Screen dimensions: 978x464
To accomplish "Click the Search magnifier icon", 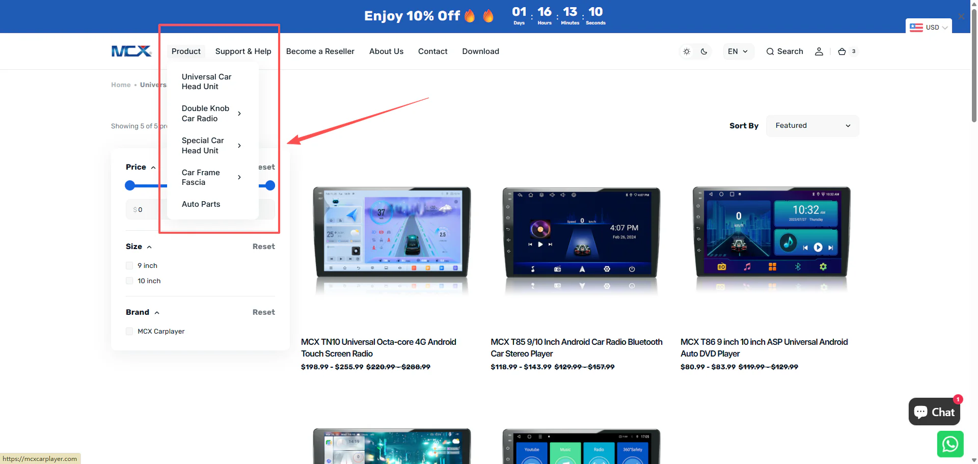I will click(x=770, y=51).
